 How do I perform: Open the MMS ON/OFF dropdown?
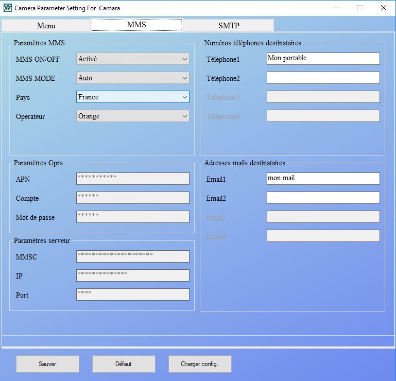tap(132, 59)
